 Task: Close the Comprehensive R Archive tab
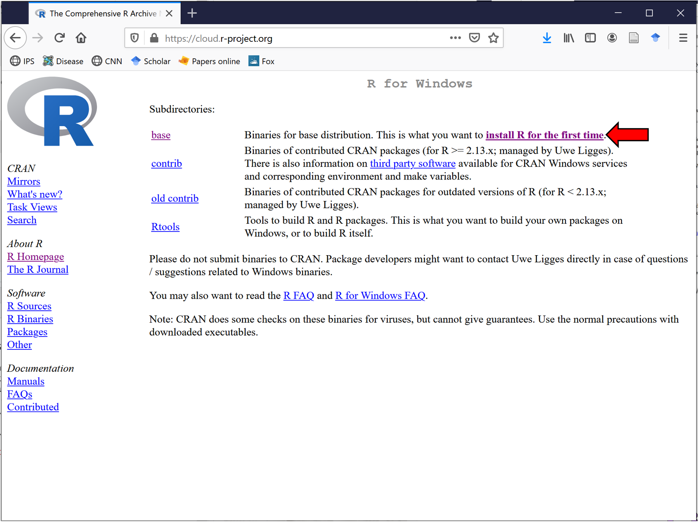169,13
